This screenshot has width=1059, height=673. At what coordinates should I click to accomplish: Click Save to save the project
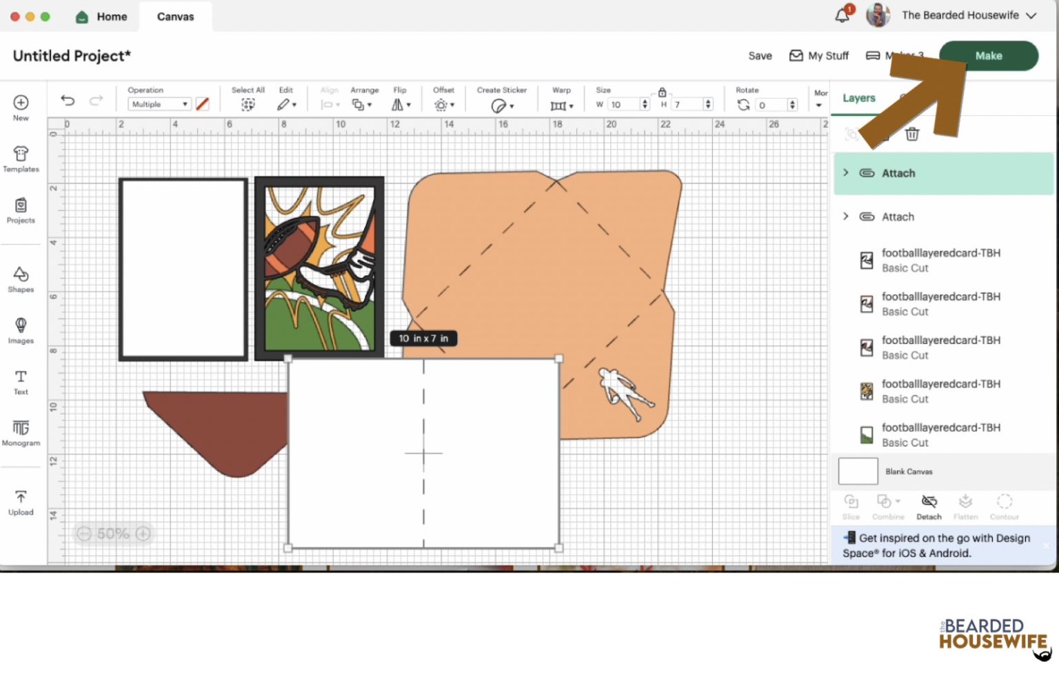tap(759, 56)
